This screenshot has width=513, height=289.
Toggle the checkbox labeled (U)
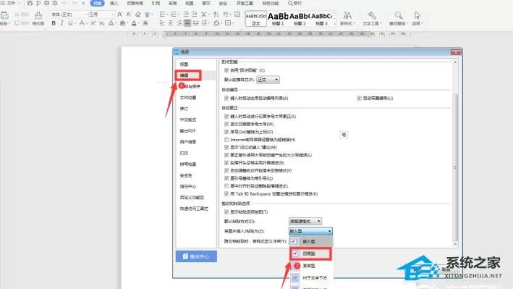(x=359, y=99)
